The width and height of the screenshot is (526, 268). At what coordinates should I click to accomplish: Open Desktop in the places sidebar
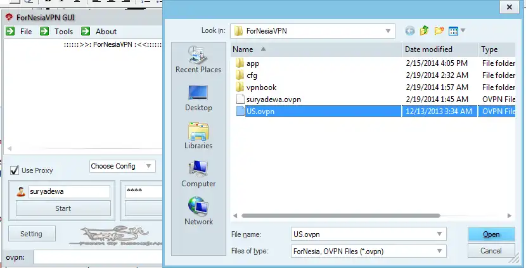(x=198, y=98)
